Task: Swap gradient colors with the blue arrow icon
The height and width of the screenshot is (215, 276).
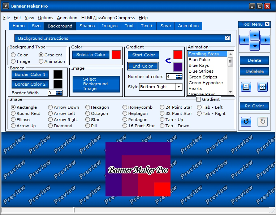Action: tap(168, 61)
